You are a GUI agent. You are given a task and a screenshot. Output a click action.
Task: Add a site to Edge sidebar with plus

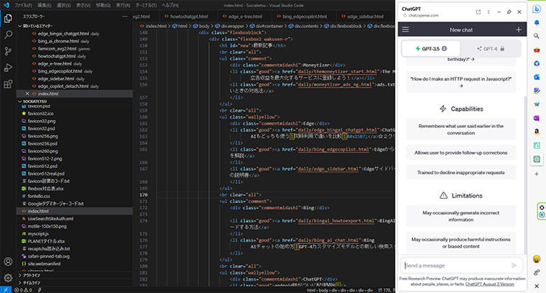coord(537,174)
